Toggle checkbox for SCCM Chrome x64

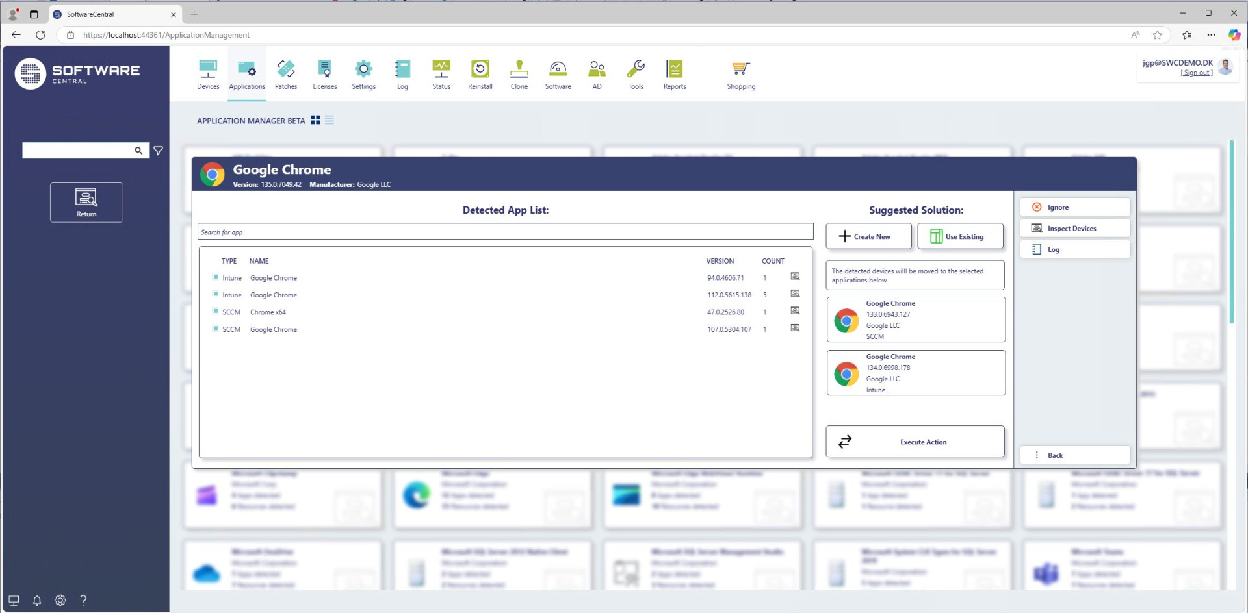click(x=216, y=311)
